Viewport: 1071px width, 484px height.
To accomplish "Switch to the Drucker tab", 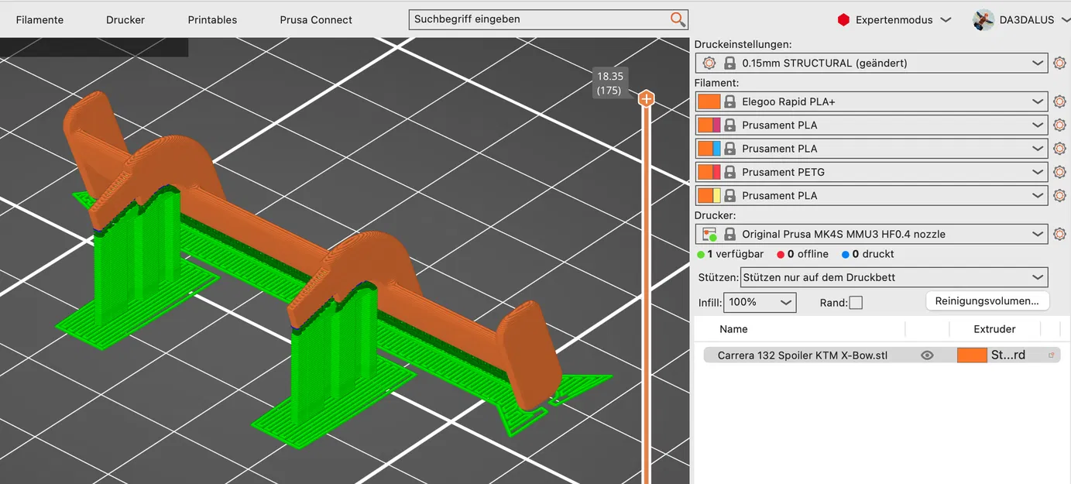I will click(125, 20).
